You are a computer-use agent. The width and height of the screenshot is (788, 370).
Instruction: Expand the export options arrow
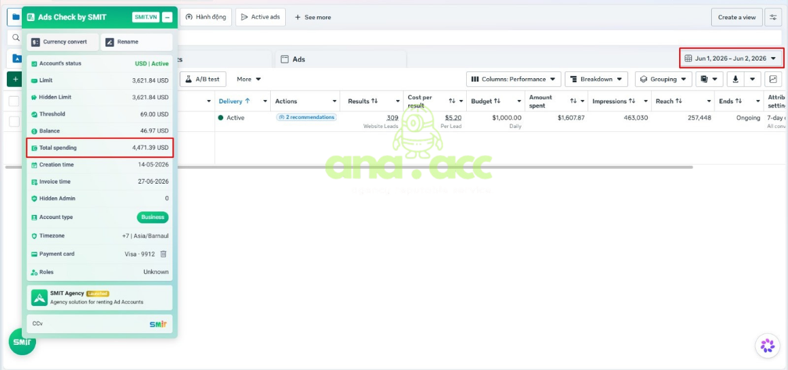tap(753, 80)
